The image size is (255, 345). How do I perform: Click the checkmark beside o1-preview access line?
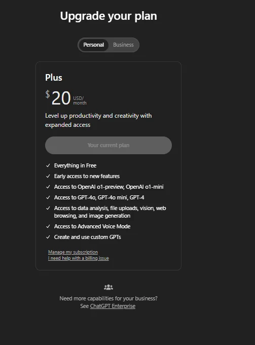point(48,187)
